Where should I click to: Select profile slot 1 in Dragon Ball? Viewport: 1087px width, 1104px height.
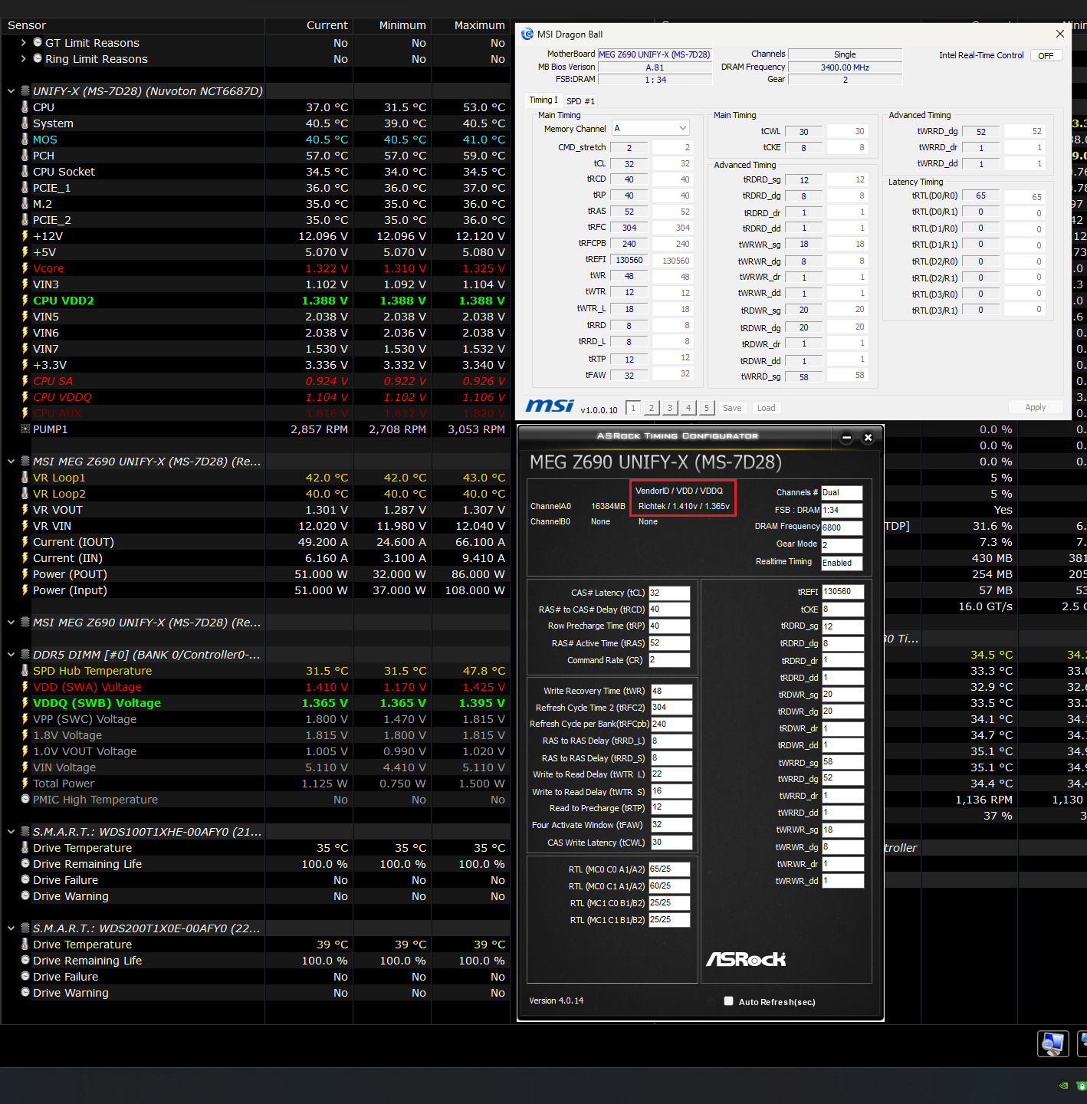pos(633,408)
